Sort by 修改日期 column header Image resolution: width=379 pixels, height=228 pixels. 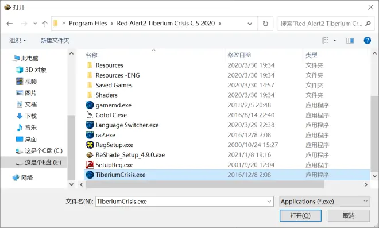[x=239, y=55]
